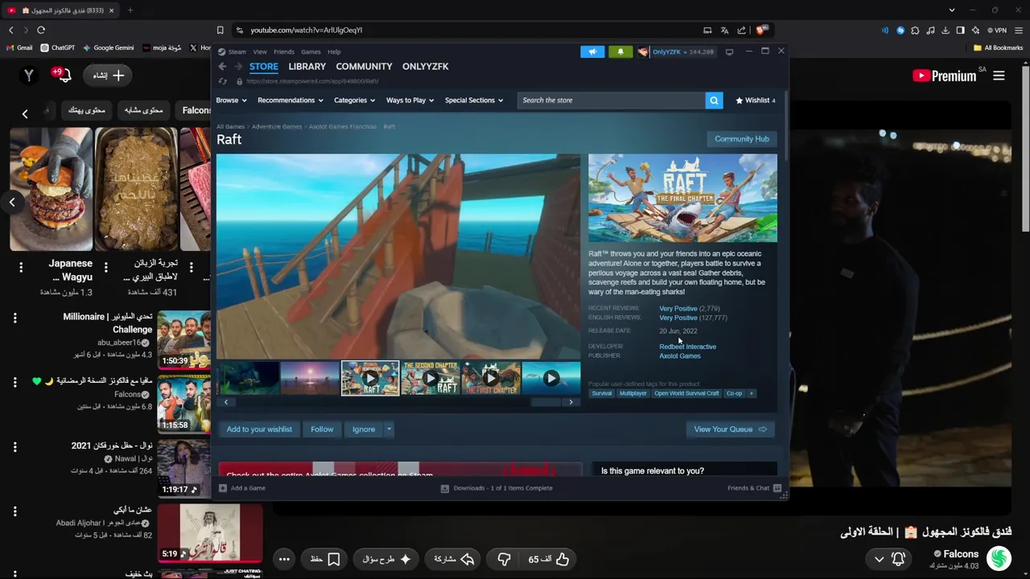Click the Steam Big Picture mode icon

[x=729, y=51]
